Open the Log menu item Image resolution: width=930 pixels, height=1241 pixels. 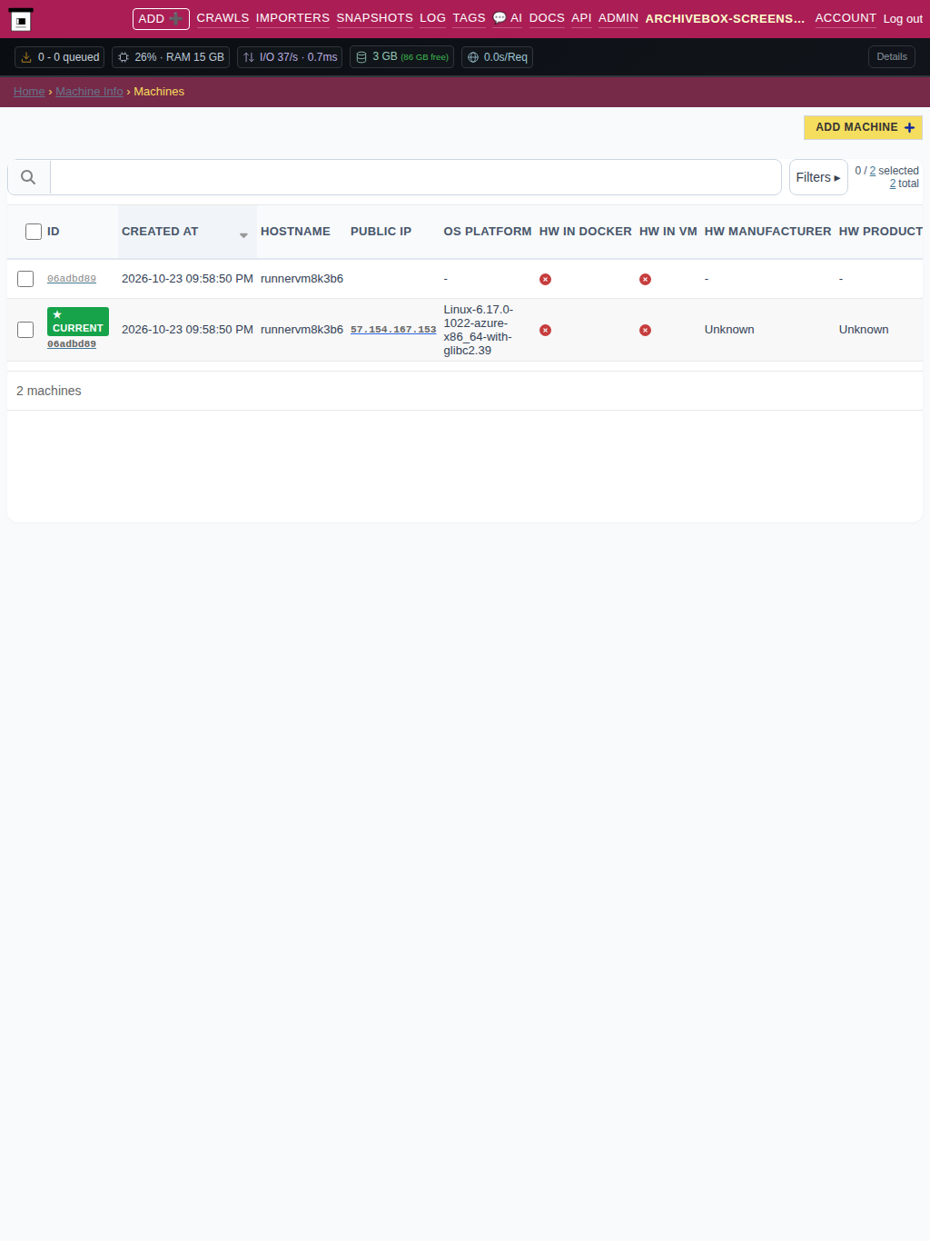[432, 18]
